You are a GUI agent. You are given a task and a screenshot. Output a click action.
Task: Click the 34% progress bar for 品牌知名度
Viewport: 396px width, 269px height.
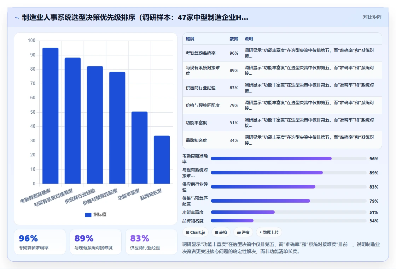click(x=289, y=221)
